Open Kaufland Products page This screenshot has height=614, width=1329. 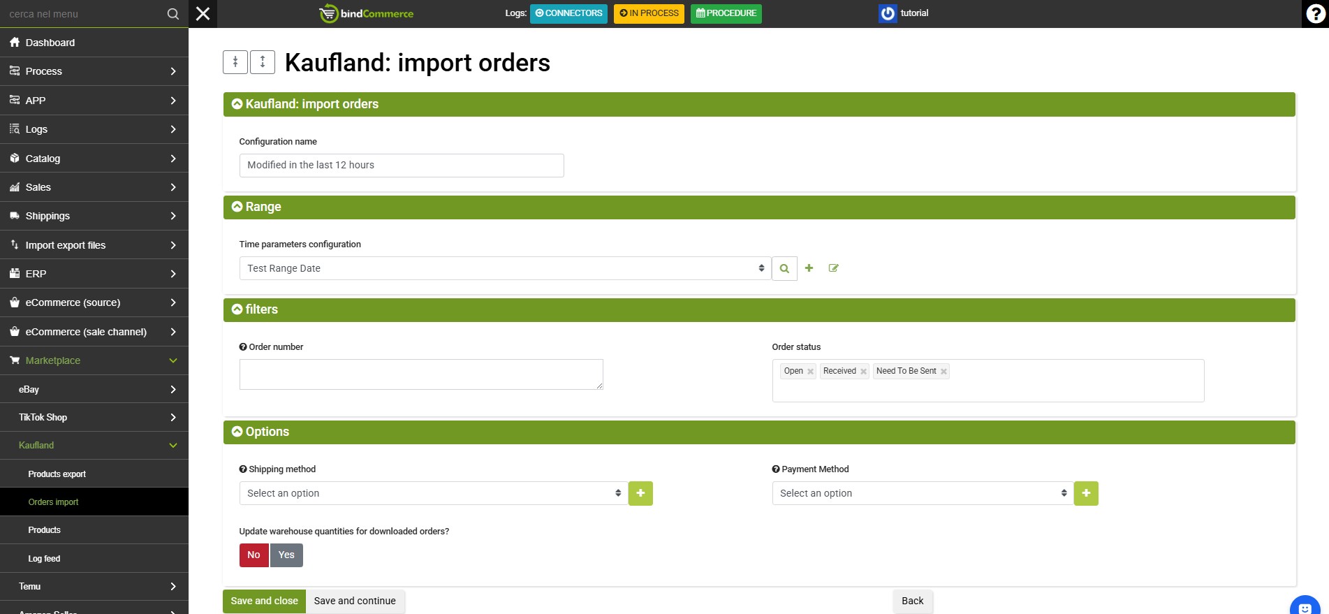coord(94,530)
